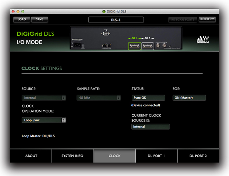Image resolution: width=229 pixels, height=176 pixels.
Task: Zoom the DiGiGrid DLS window
Action: [x=23, y=11]
